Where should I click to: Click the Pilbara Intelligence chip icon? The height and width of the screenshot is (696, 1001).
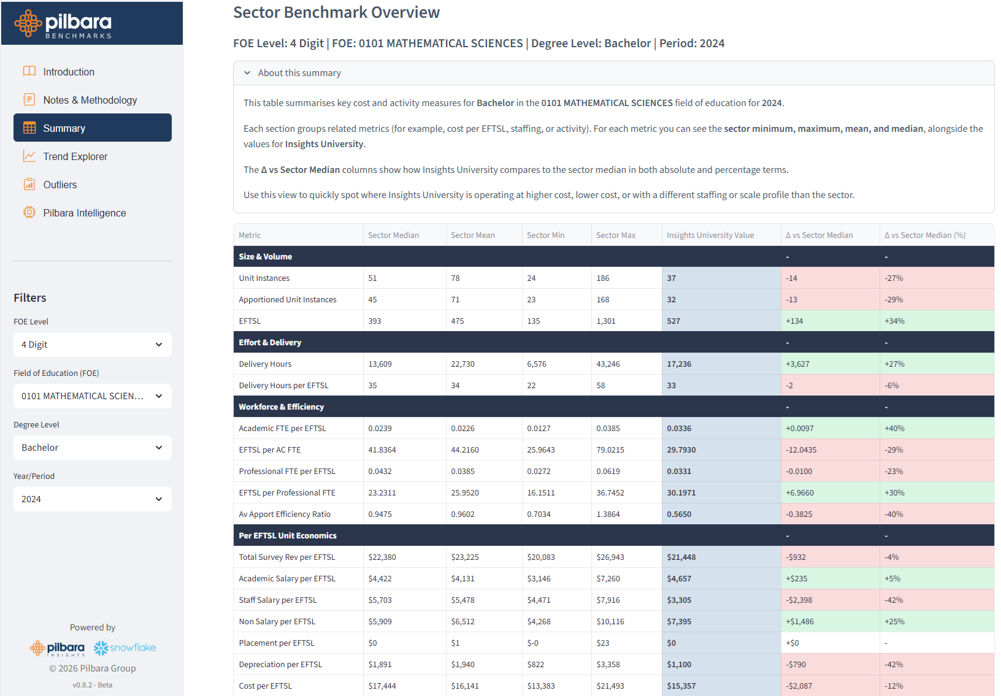pos(29,212)
